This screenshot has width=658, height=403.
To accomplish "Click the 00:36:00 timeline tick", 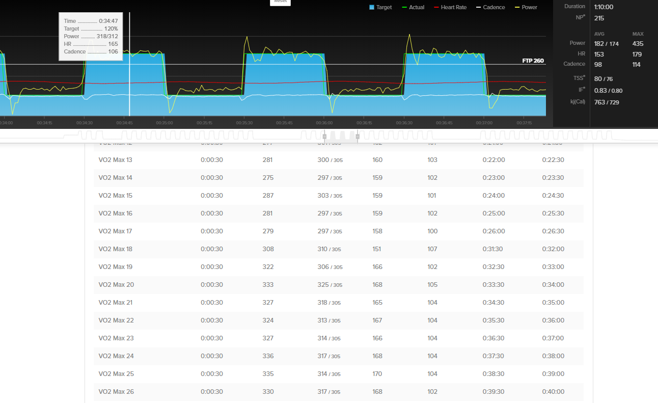I will (324, 123).
